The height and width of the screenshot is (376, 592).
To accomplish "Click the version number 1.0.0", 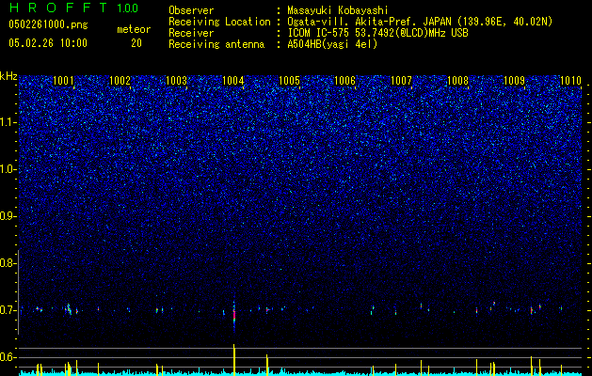I will pyautogui.click(x=127, y=8).
